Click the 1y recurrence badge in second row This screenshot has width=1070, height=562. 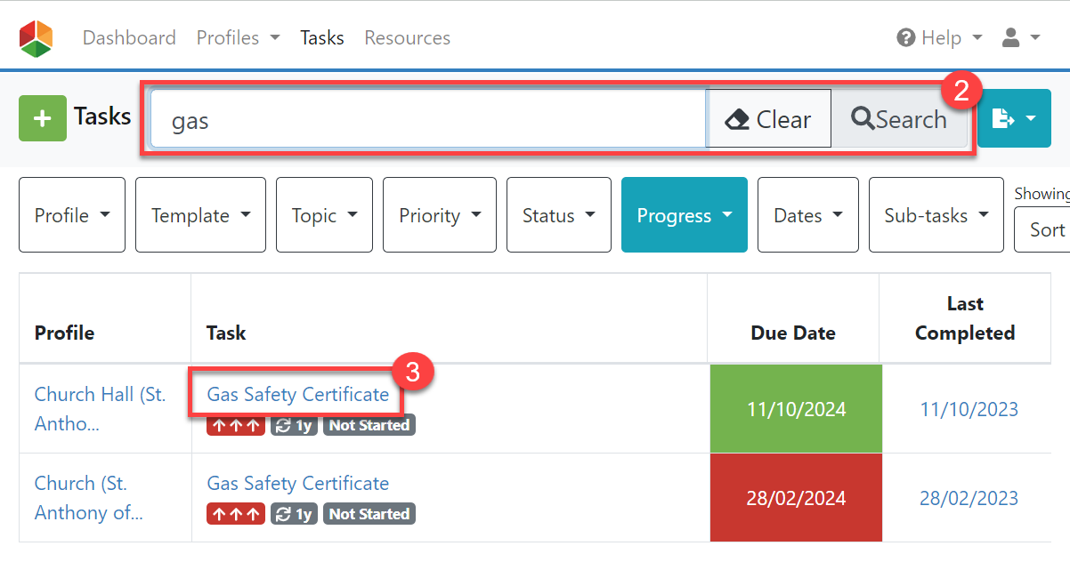click(x=295, y=514)
